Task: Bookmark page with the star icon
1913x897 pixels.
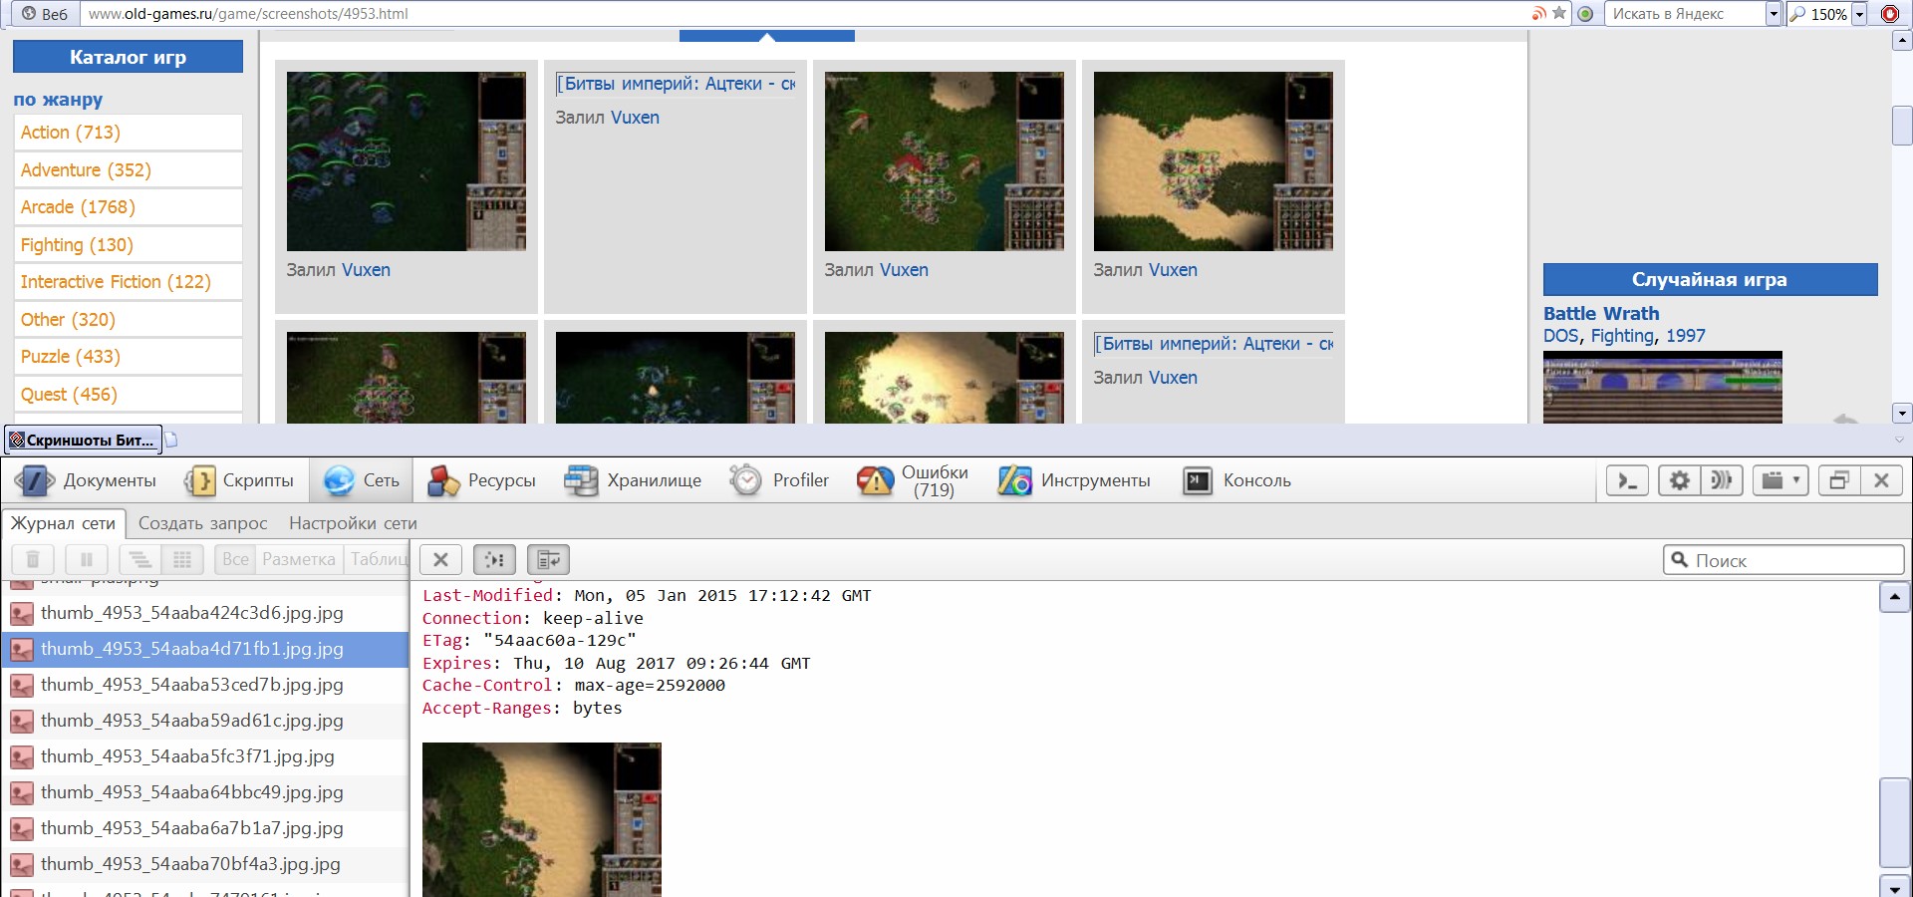Action: pos(1559,13)
